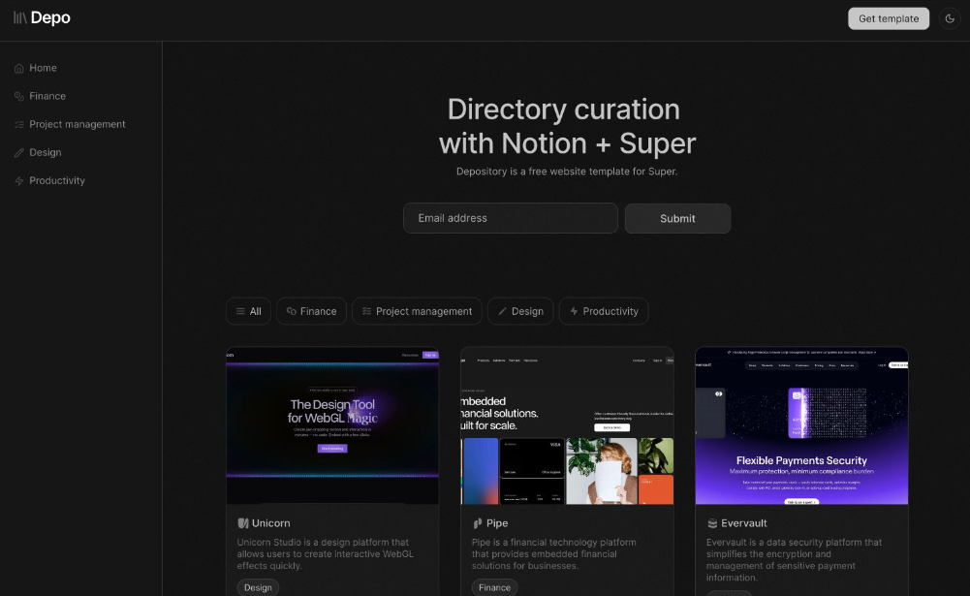Select the Finance filter tab

[311, 311]
